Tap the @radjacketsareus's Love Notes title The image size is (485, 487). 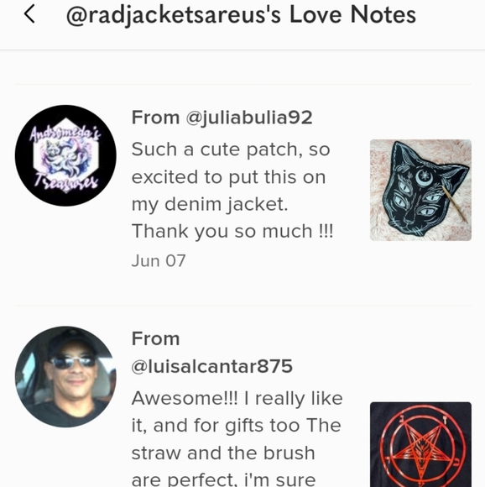click(x=241, y=15)
